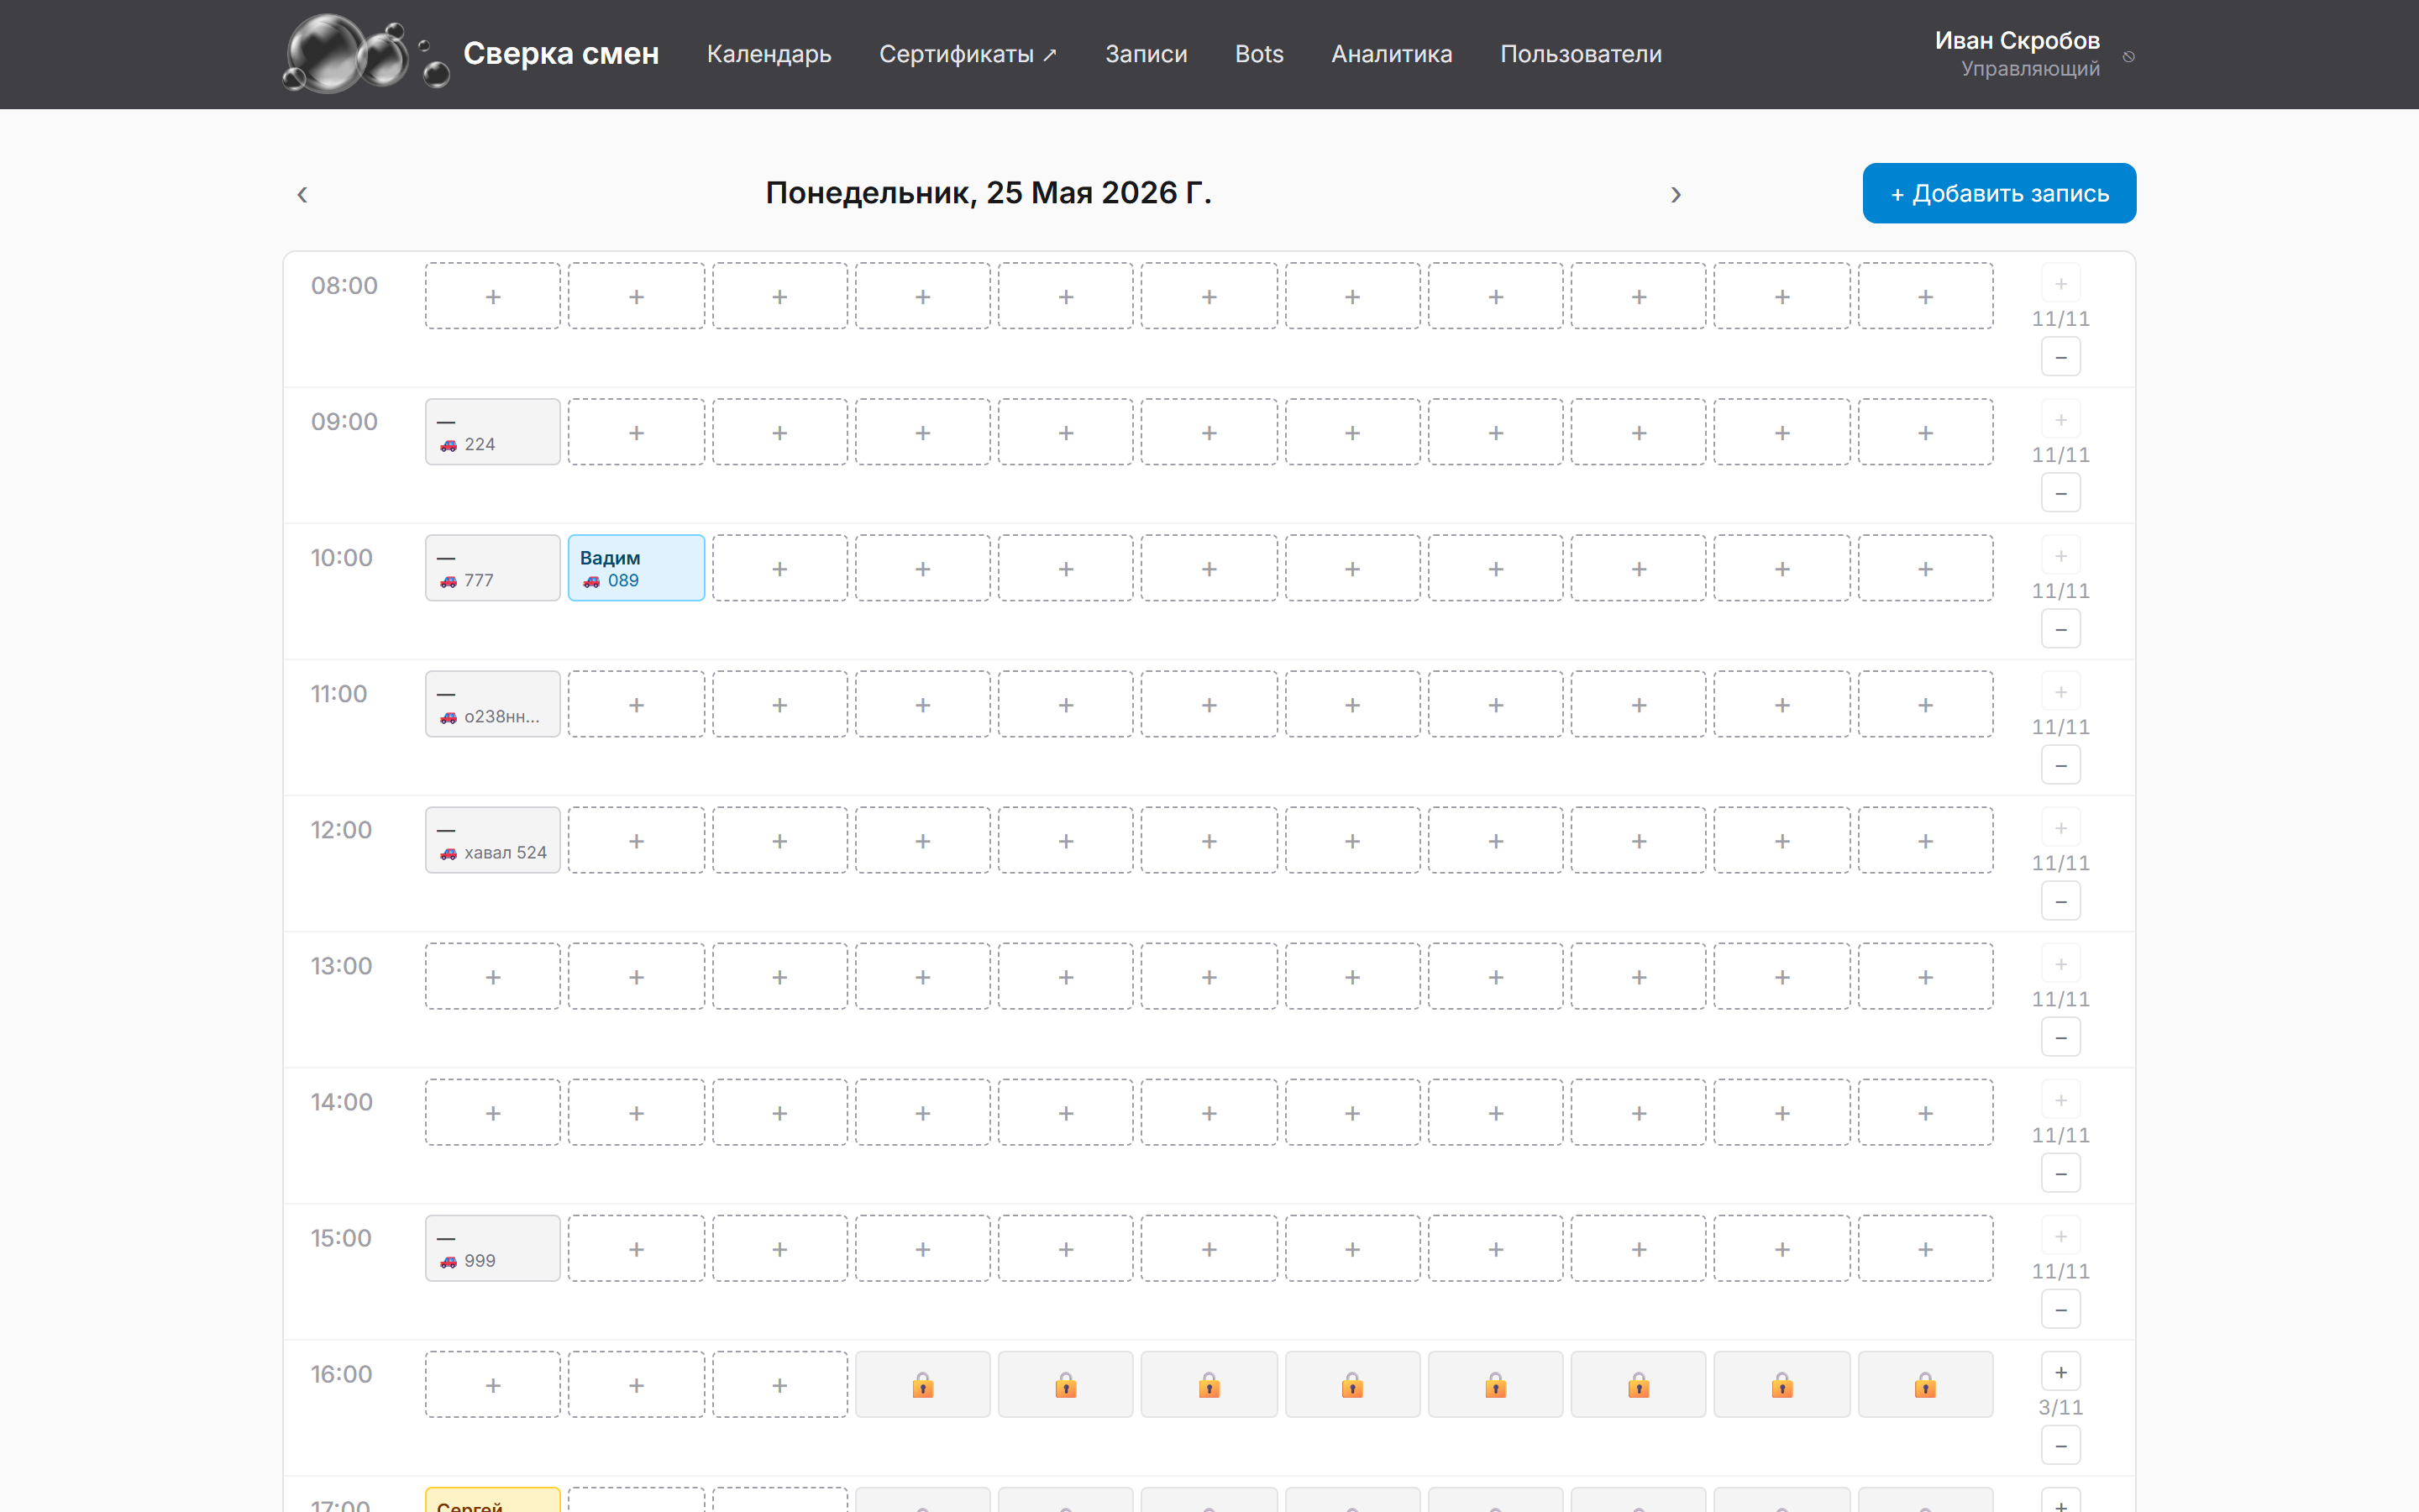
Task: Add a record in the first 14:00 slot
Action: pos(493,1112)
